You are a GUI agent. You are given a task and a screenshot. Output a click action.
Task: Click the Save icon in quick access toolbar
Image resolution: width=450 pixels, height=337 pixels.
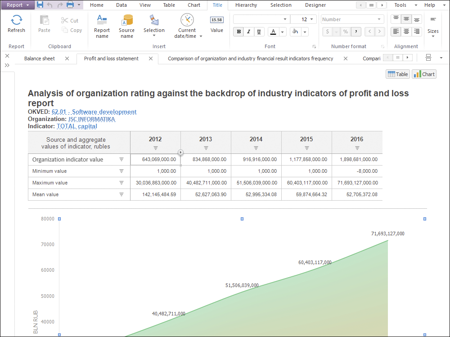tap(40, 5)
